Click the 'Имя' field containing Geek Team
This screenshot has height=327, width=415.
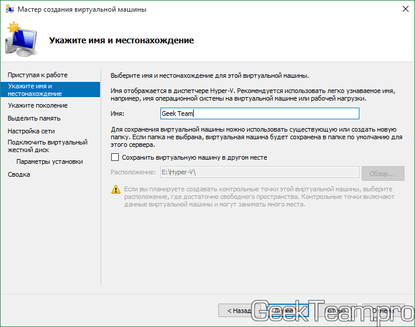coord(259,114)
